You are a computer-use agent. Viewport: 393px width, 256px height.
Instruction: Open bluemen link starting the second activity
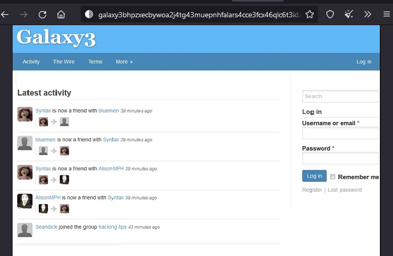pos(46,140)
